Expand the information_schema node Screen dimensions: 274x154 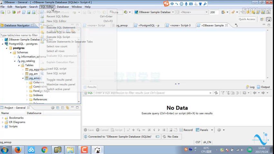click(x=15, y=57)
